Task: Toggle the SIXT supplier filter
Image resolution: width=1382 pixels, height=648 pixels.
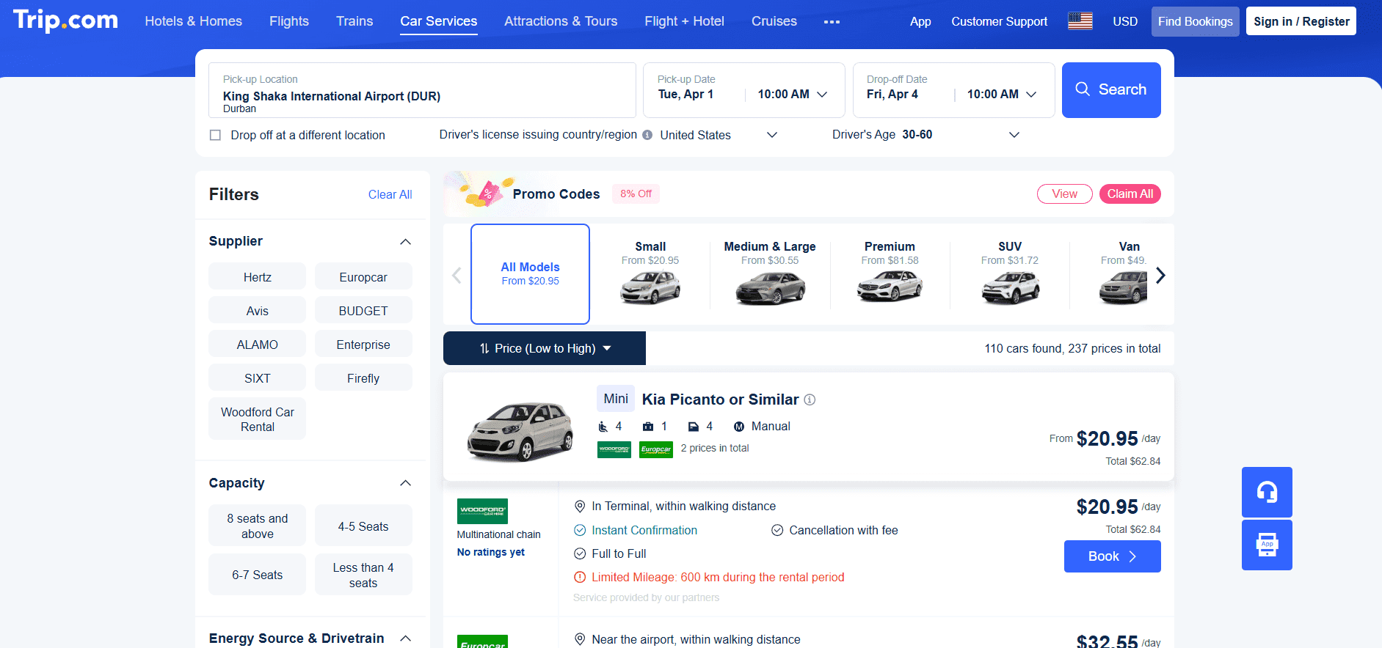Action: click(257, 378)
